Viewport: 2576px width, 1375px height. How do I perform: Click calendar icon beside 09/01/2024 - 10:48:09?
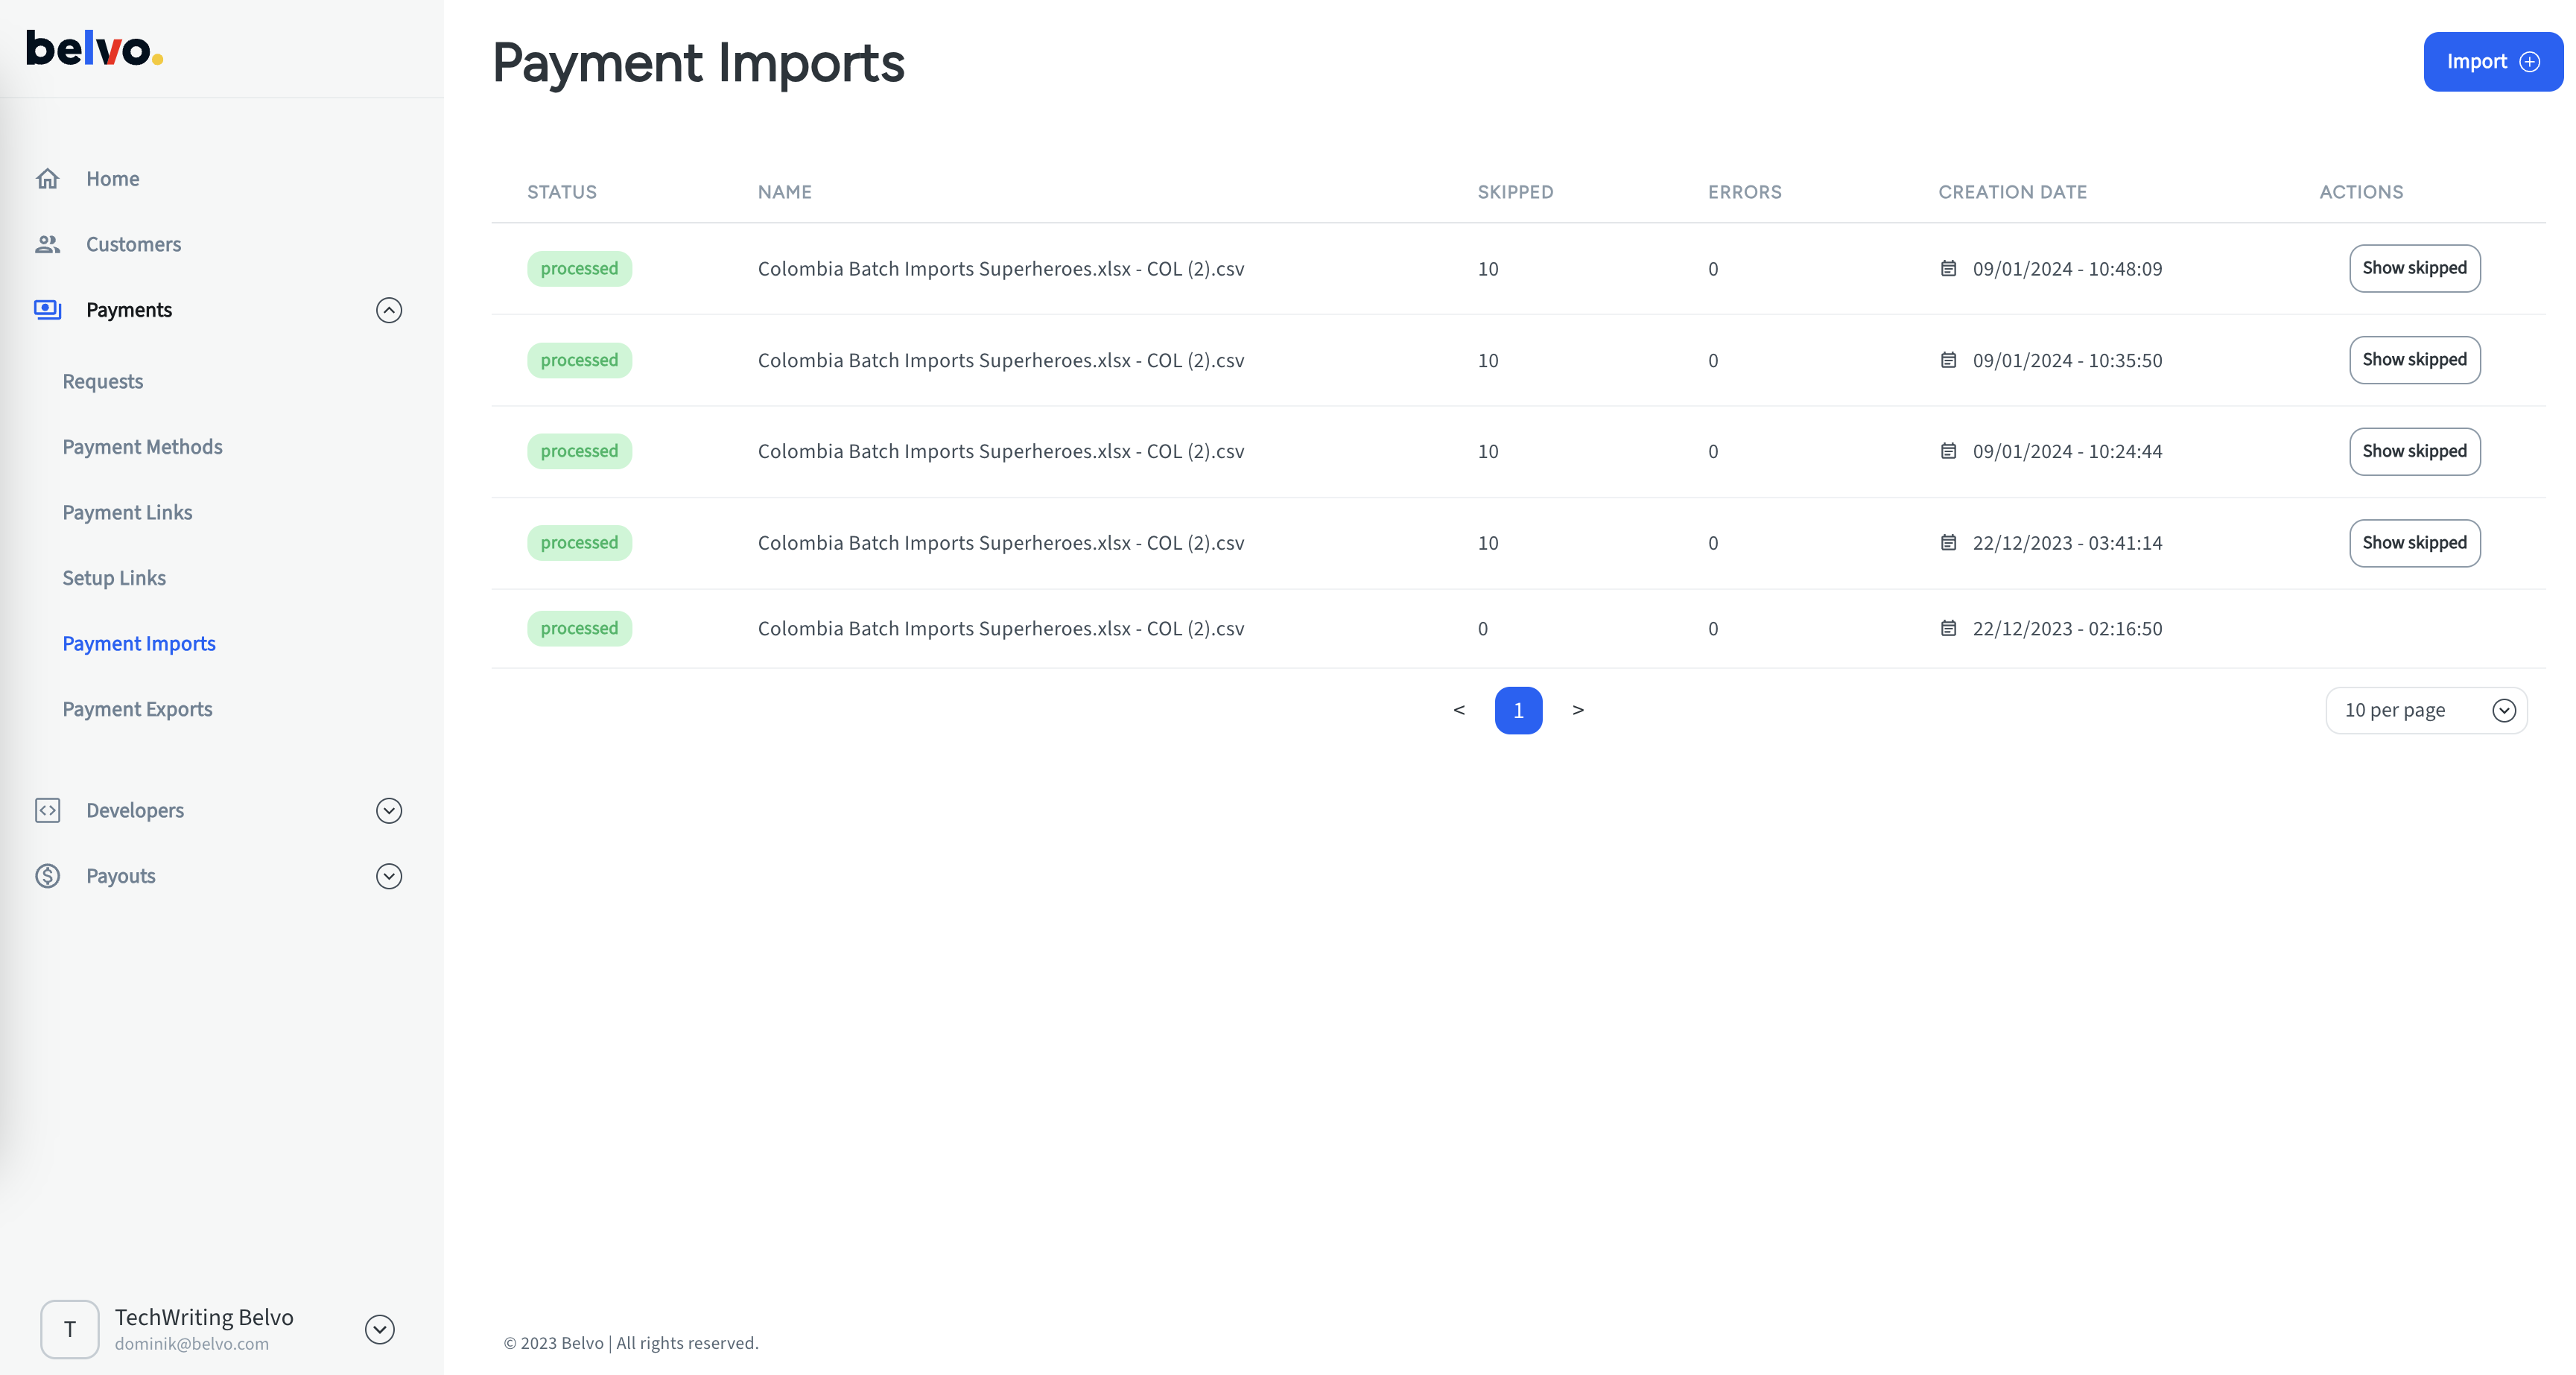[x=1948, y=268]
